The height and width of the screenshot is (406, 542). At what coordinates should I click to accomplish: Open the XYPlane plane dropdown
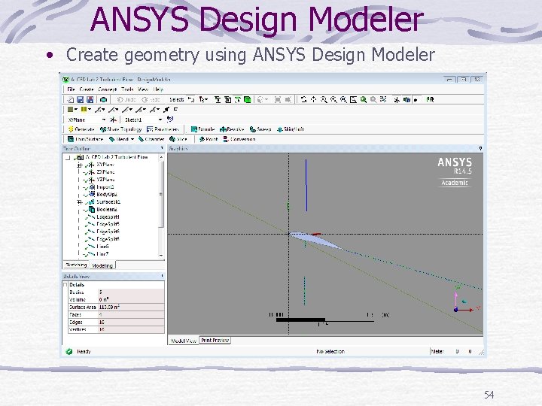coord(104,120)
